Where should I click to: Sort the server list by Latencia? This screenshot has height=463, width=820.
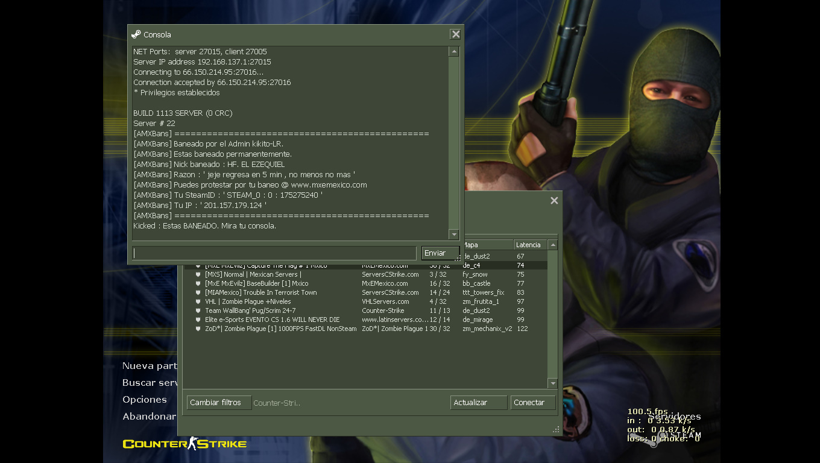pyautogui.click(x=530, y=245)
